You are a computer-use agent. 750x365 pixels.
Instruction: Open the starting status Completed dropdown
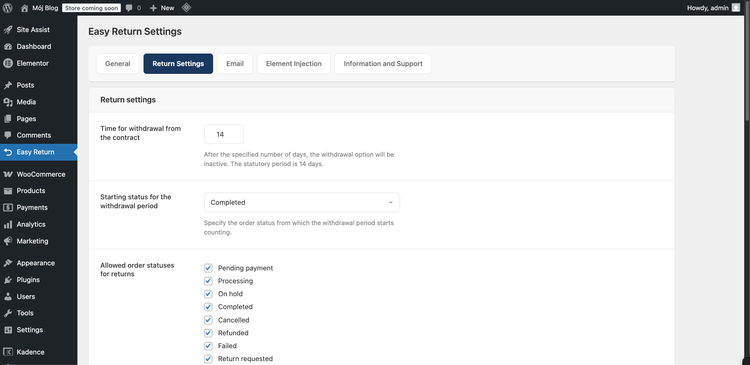coord(302,202)
